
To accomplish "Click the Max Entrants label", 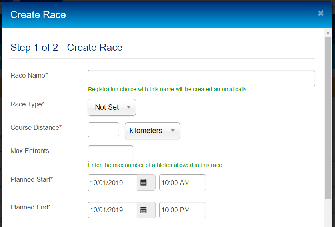I will 30,151.
